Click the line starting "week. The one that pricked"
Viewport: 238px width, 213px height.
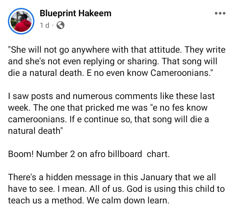click(108, 108)
